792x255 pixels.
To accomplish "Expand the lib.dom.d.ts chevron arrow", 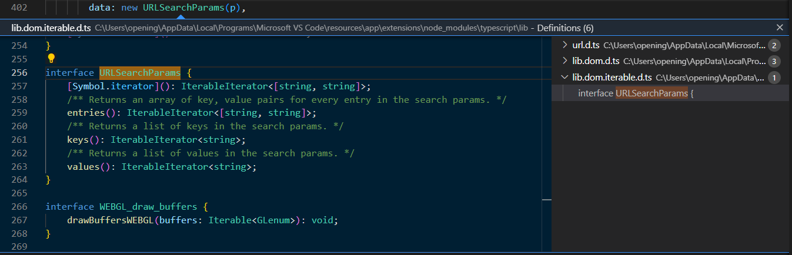I will (x=565, y=61).
